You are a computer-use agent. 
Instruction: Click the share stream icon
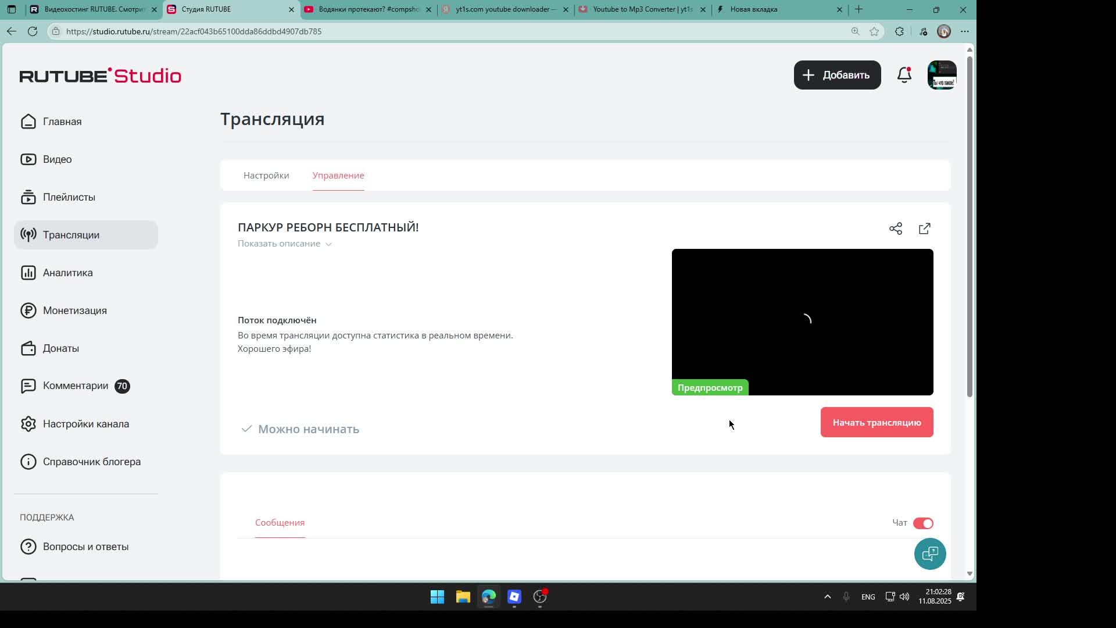[895, 229]
